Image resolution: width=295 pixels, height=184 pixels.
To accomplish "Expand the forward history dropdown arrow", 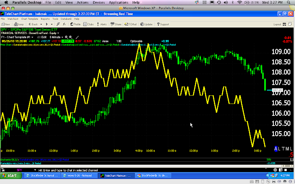I will tap(52, 24).
